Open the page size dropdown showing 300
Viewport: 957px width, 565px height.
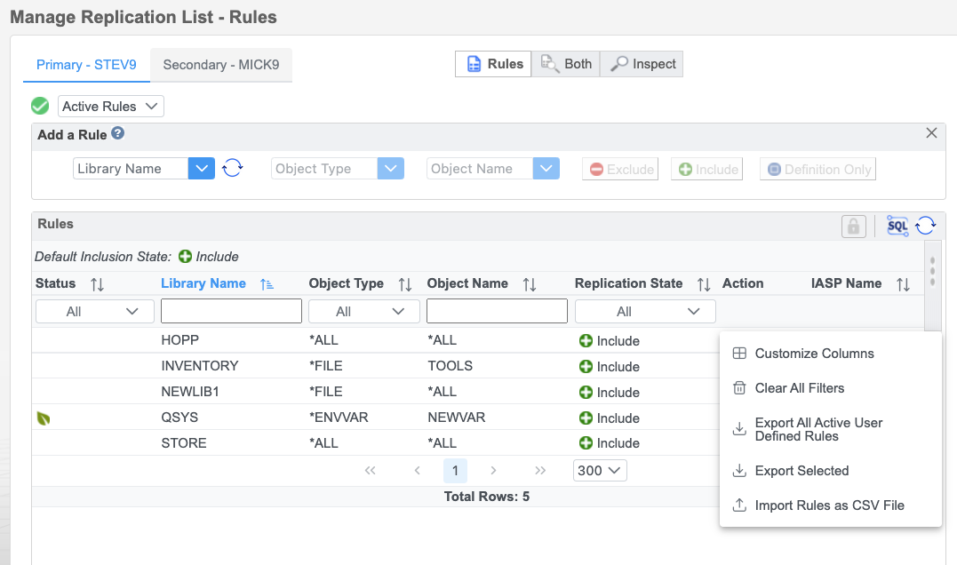599,471
